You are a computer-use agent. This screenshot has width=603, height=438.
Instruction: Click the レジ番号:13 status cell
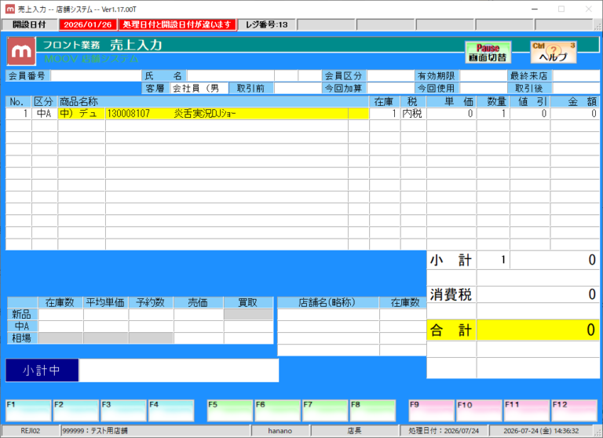[x=266, y=24]
